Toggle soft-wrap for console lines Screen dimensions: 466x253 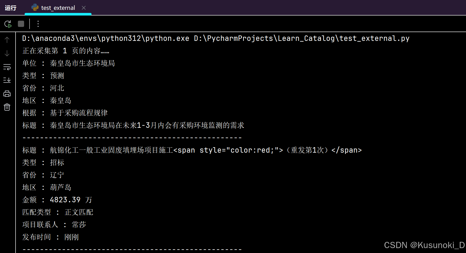7,67
